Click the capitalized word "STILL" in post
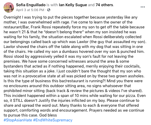 [x=18, y=101]
